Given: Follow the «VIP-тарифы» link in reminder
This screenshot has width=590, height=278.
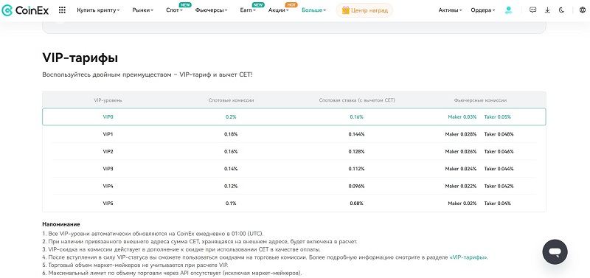Looking at the screenshot, I should (x=468, y=257).
